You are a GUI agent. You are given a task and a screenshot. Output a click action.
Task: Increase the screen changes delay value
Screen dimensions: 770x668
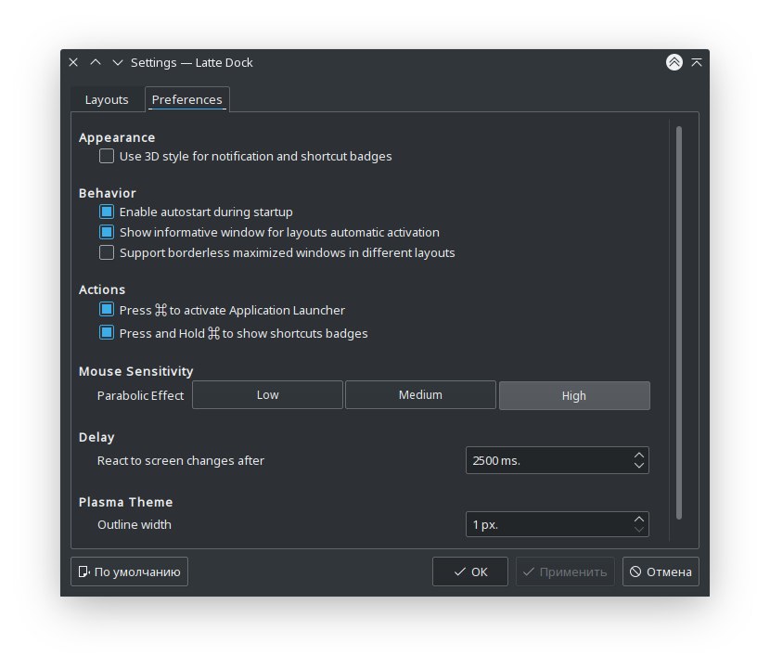638,456
